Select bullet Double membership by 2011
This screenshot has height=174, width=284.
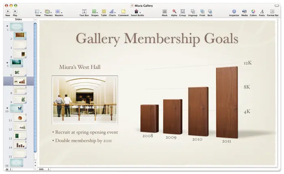pyautogui.click(x=82, y=140)
